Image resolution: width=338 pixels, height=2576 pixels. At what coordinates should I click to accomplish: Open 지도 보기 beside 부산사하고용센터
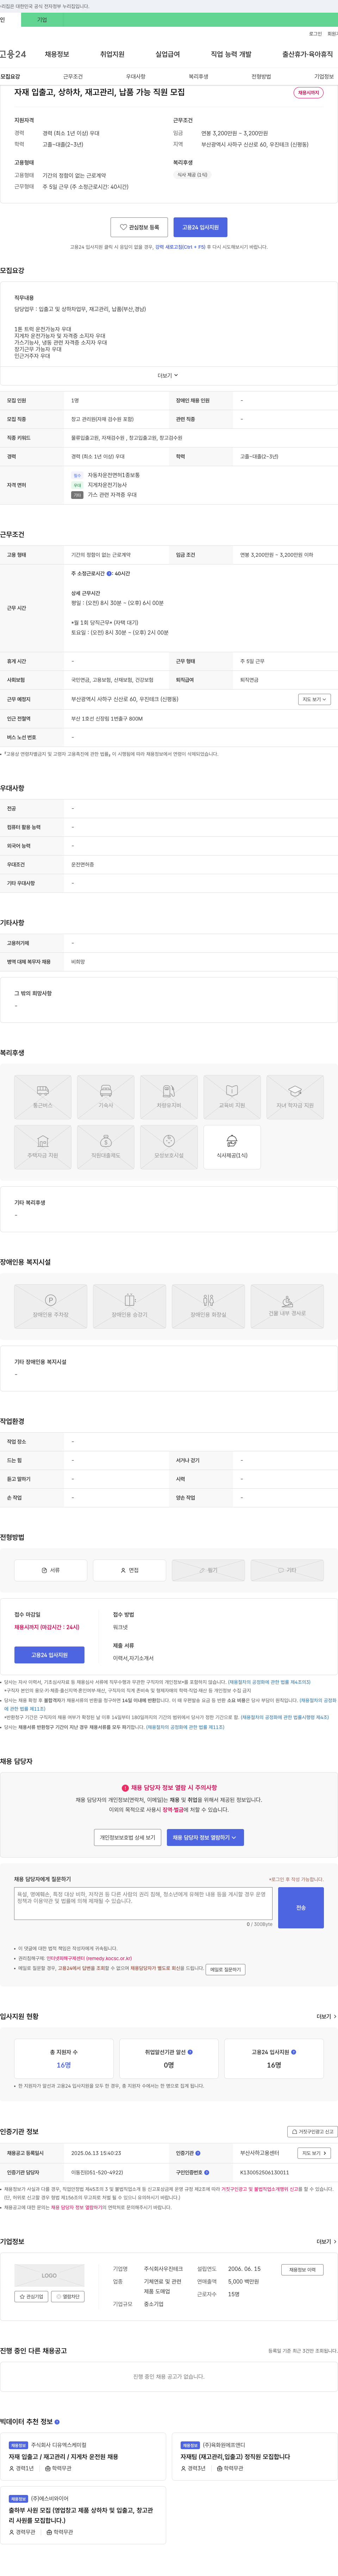(x=314, y=2153)
